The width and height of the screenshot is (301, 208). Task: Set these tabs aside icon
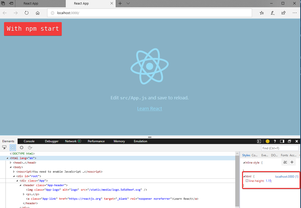11,3
